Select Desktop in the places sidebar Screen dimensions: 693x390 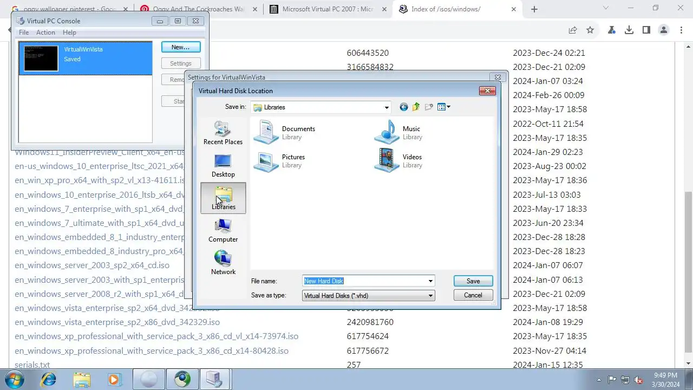[223, 165]
